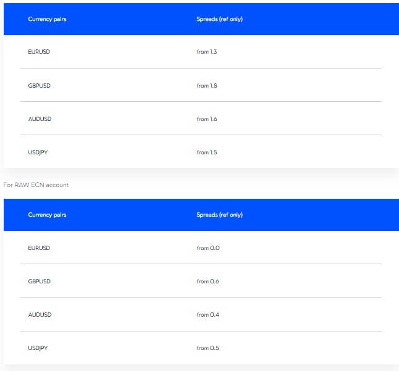Select 'from 0.4' spread value

[x=208, y=315]
